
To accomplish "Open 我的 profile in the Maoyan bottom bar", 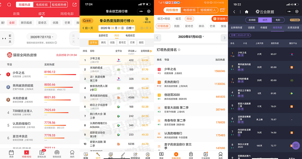I will [72, 154].
